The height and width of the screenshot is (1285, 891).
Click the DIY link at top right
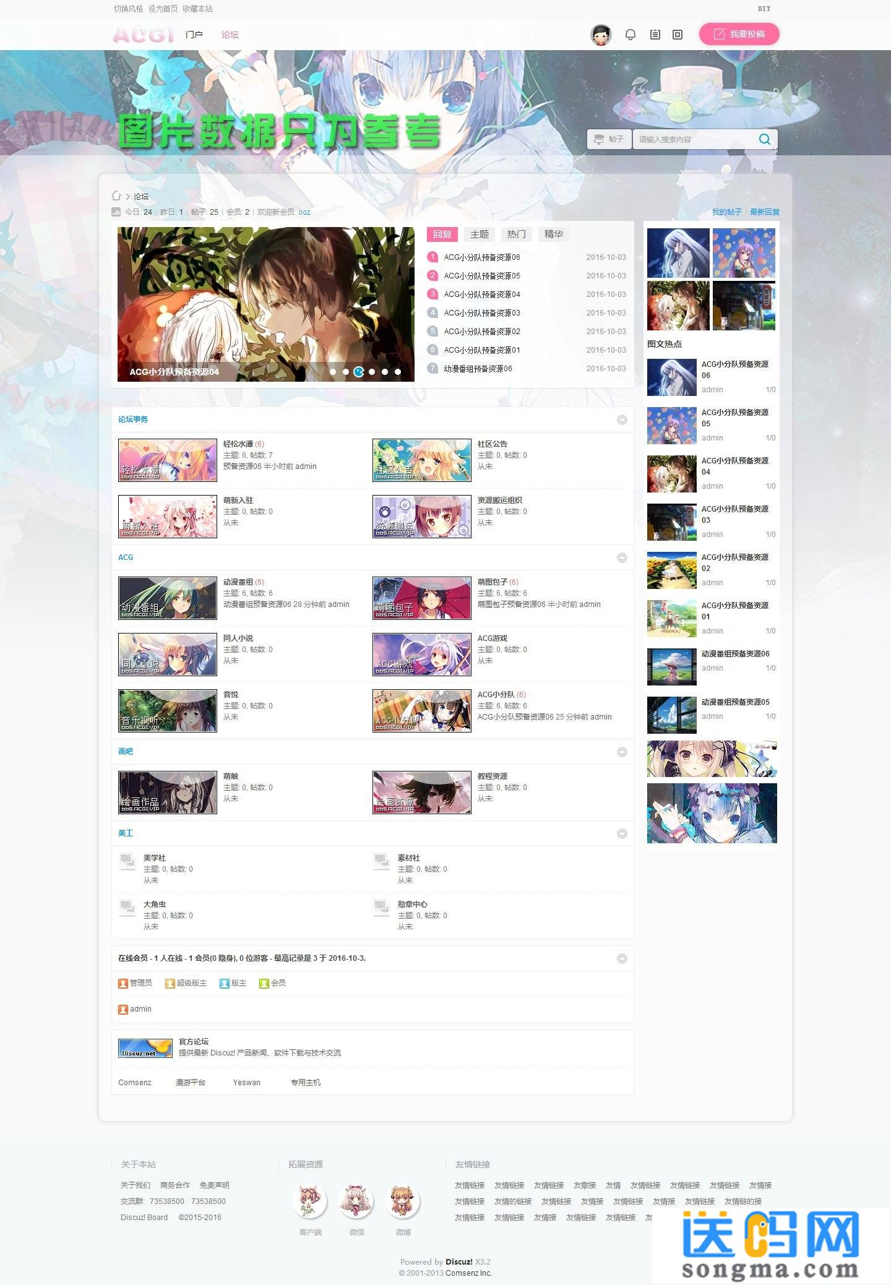[764, 9]
